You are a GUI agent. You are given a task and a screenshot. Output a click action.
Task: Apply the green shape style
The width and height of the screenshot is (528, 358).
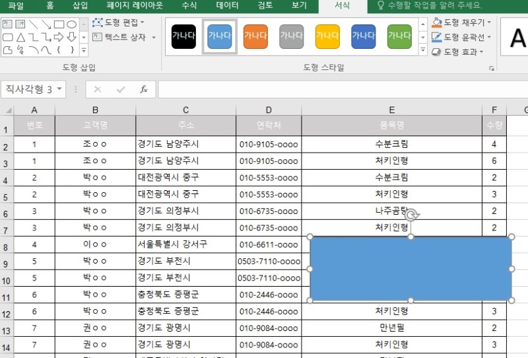(399, 36)
